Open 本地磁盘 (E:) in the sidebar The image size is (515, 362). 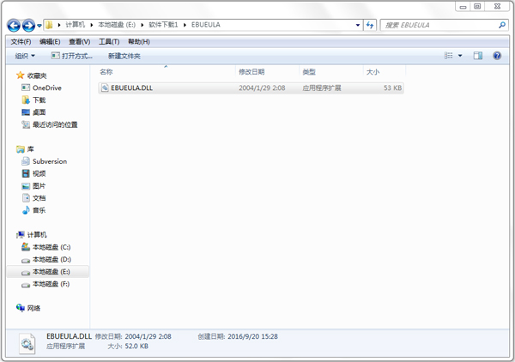click(x=51, y=272)
